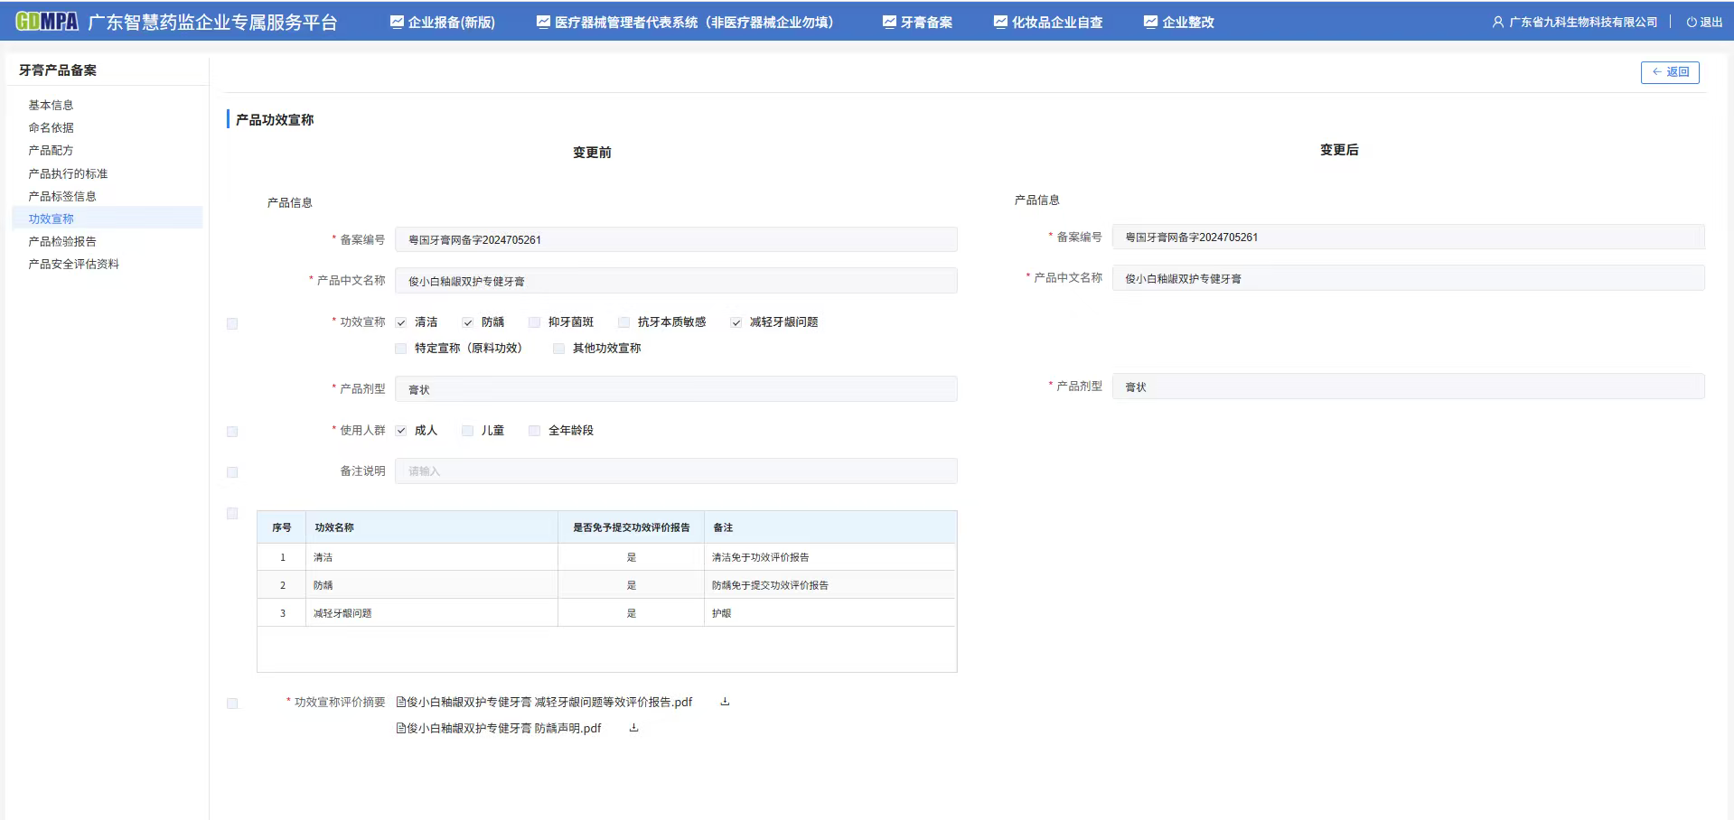Image resolution: width=1734 pixels, height=820 pixels.
Task: Check the 儿童 option under 使用人群
Action: 467,431
